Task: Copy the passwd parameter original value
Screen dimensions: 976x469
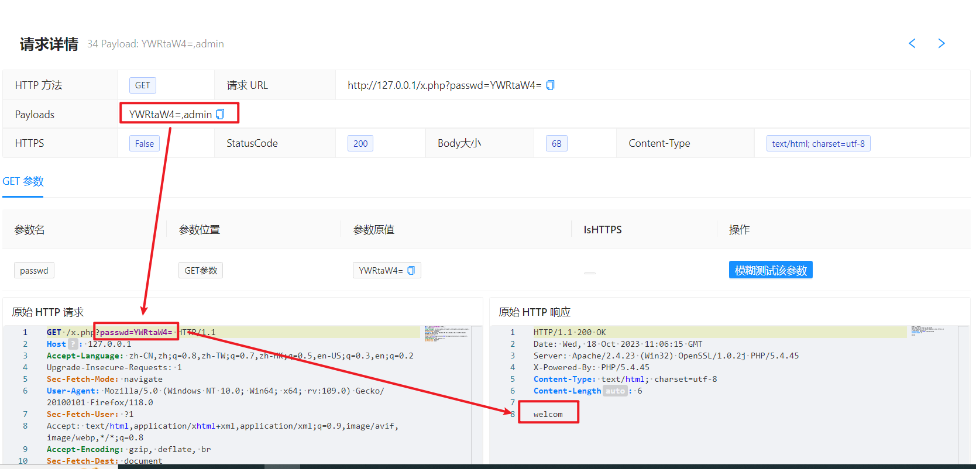Action: pos(411,270)
